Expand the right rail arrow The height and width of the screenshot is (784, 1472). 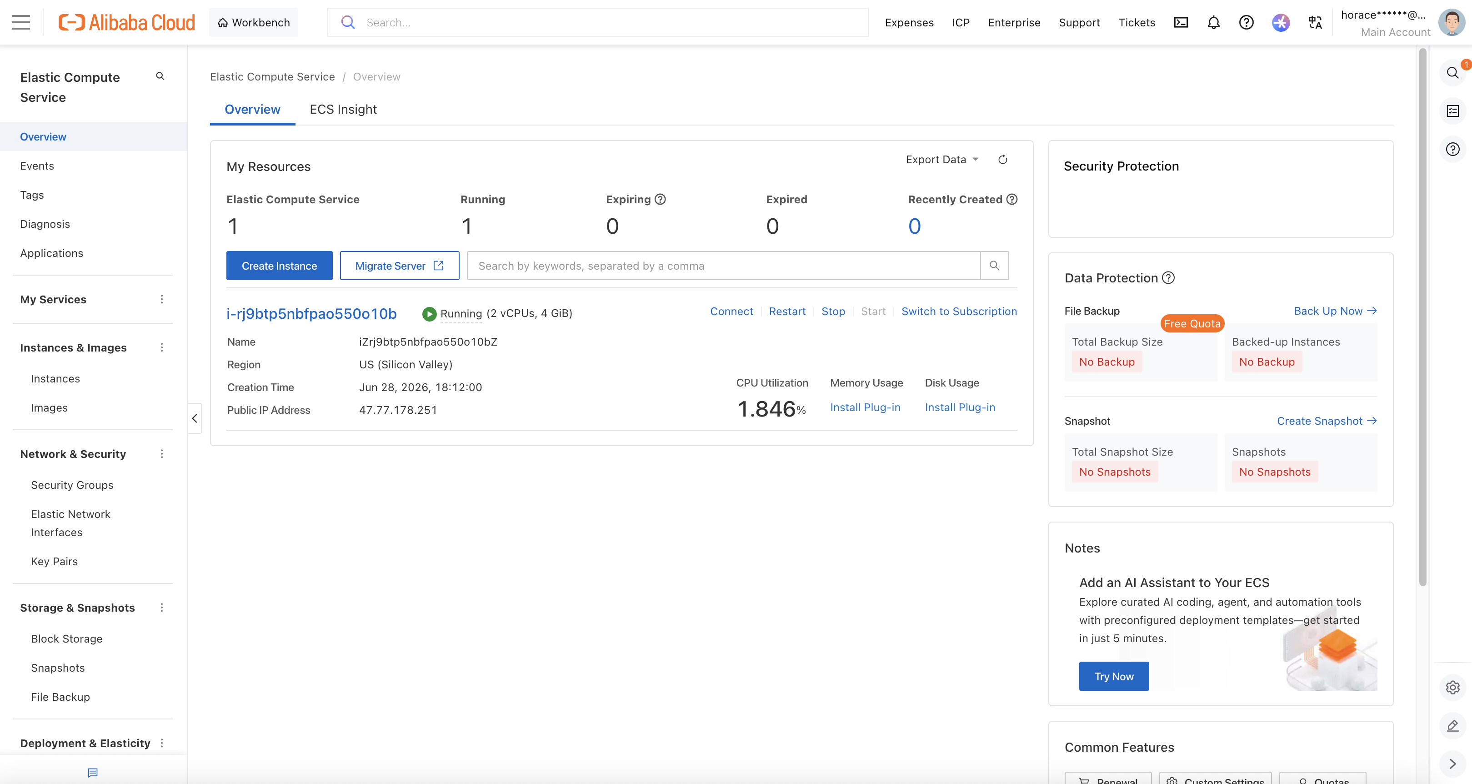pos(1452,764)
